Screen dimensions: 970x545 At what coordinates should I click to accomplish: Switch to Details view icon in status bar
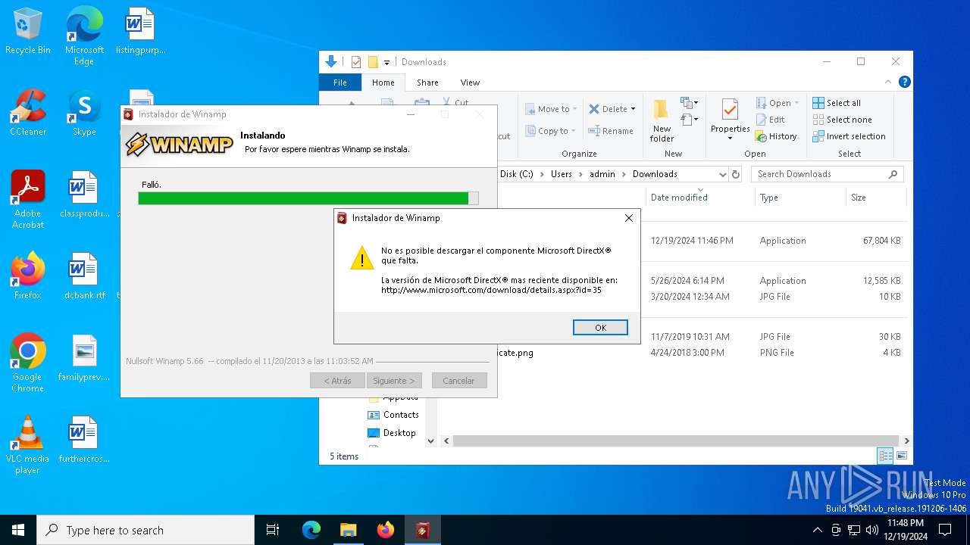[x=885, y=456]
